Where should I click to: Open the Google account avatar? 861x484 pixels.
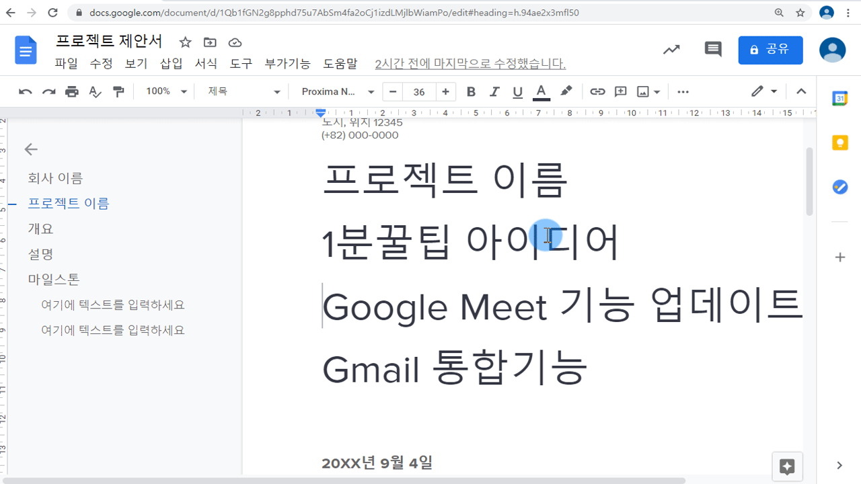pos(832,50)
